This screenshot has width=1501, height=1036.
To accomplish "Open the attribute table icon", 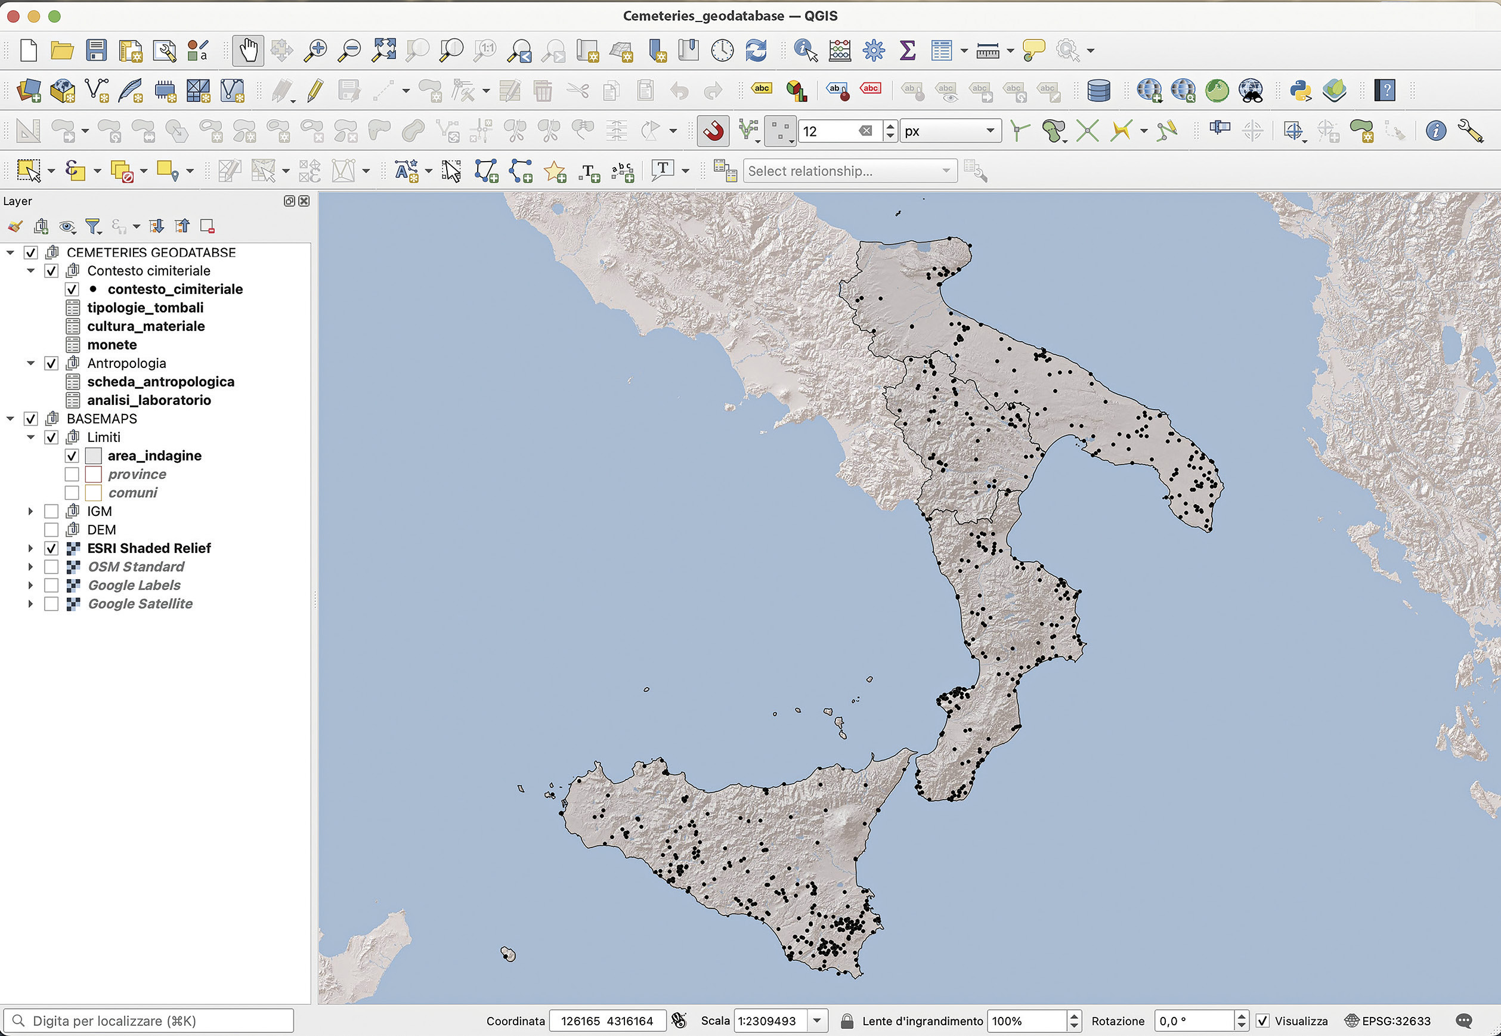I will coord(940,51).
